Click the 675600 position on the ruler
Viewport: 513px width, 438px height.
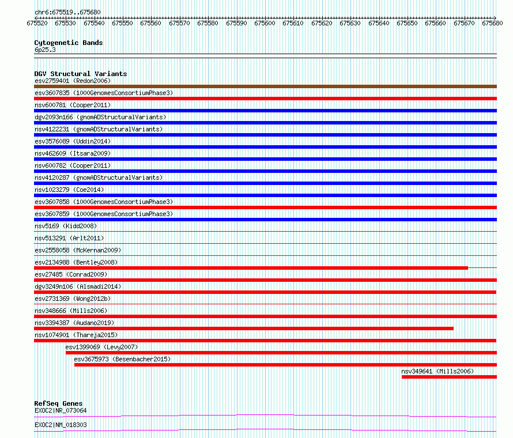[265, 23]
